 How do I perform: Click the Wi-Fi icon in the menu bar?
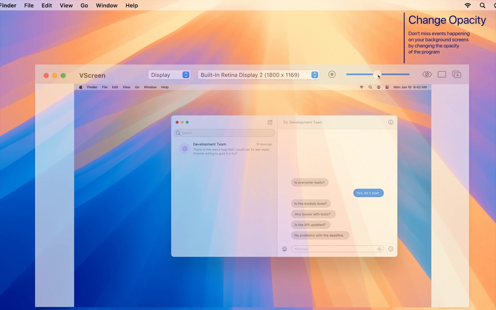click(x=467, y=5)
